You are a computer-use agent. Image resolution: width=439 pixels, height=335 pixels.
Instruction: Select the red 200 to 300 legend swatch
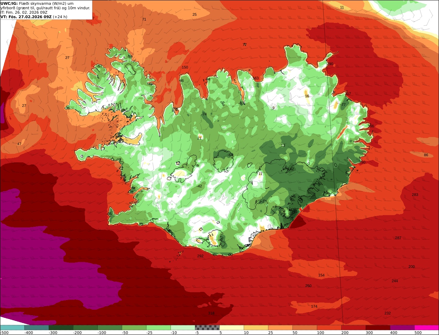tap(353, 327)
